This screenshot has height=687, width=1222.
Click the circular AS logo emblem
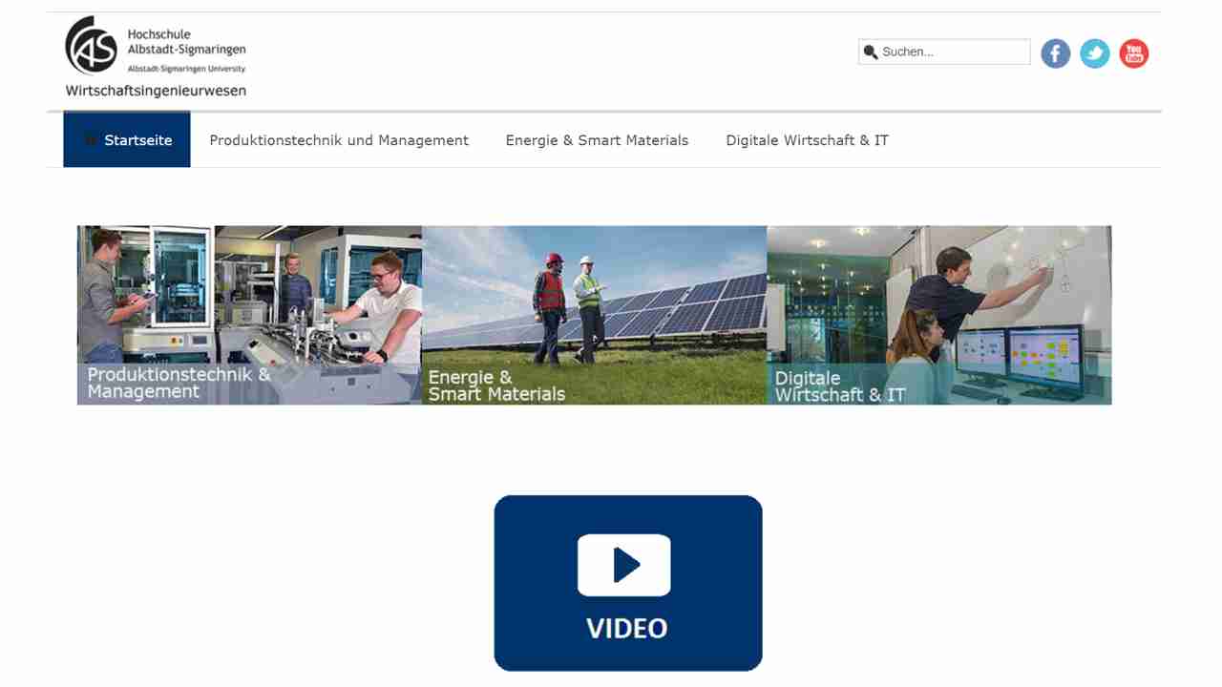coord(91,46)
